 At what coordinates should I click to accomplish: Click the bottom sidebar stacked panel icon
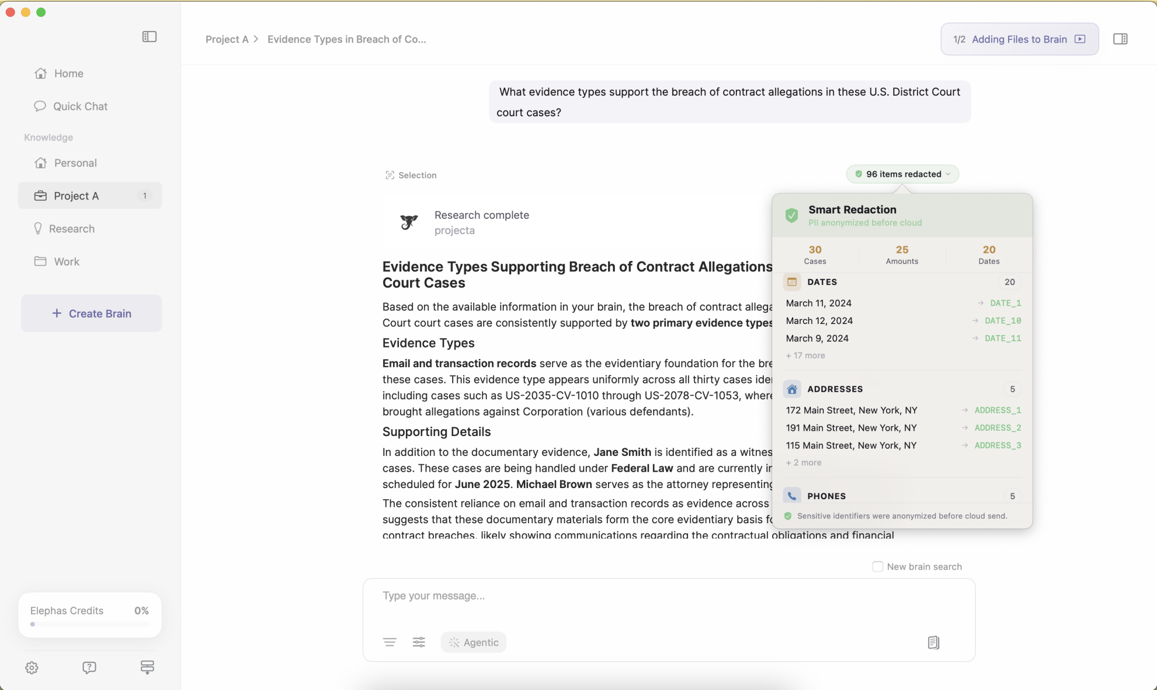(147, 667)
